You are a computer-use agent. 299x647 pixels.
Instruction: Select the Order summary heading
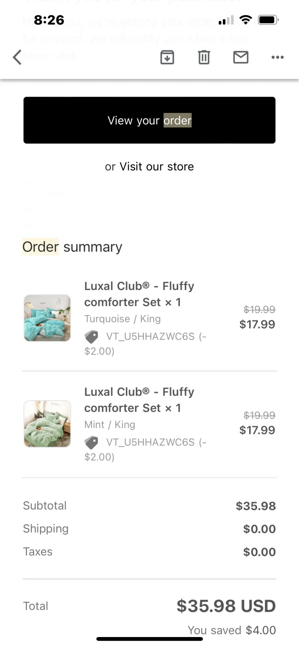72,247
